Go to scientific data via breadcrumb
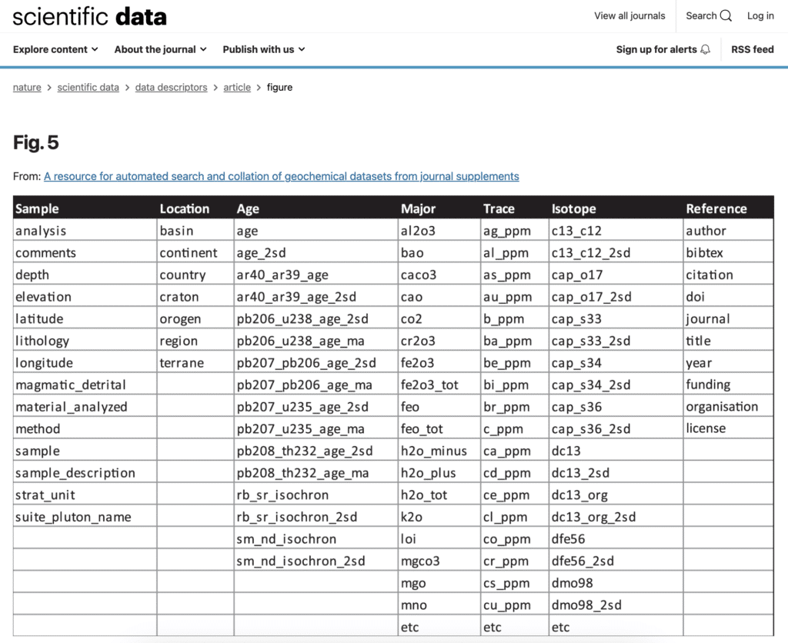The height and width of the screenshot is (643, 788). 88,87
